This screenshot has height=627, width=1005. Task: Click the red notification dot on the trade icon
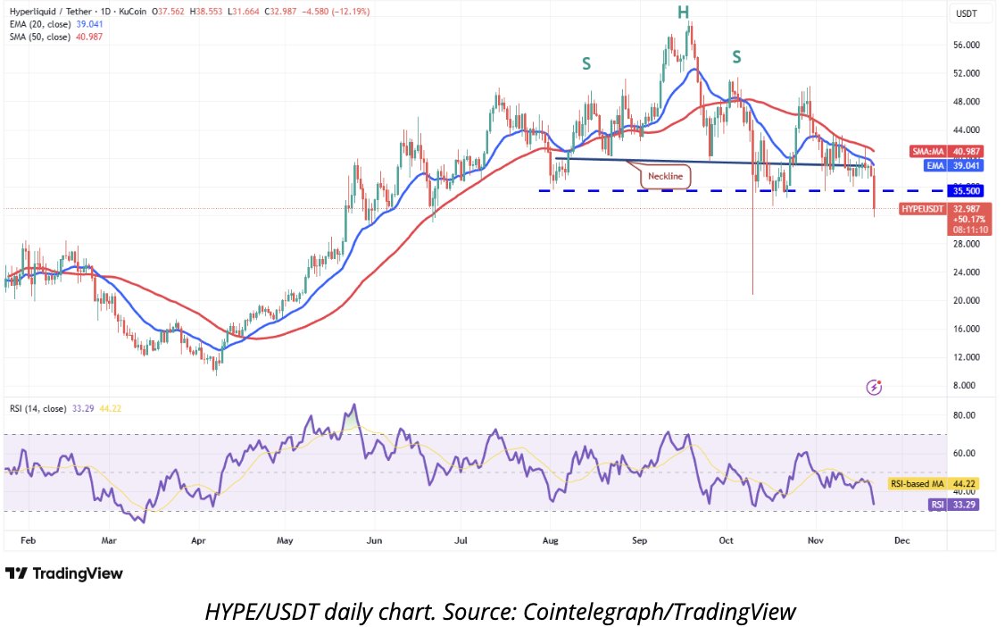pos(880,381)
